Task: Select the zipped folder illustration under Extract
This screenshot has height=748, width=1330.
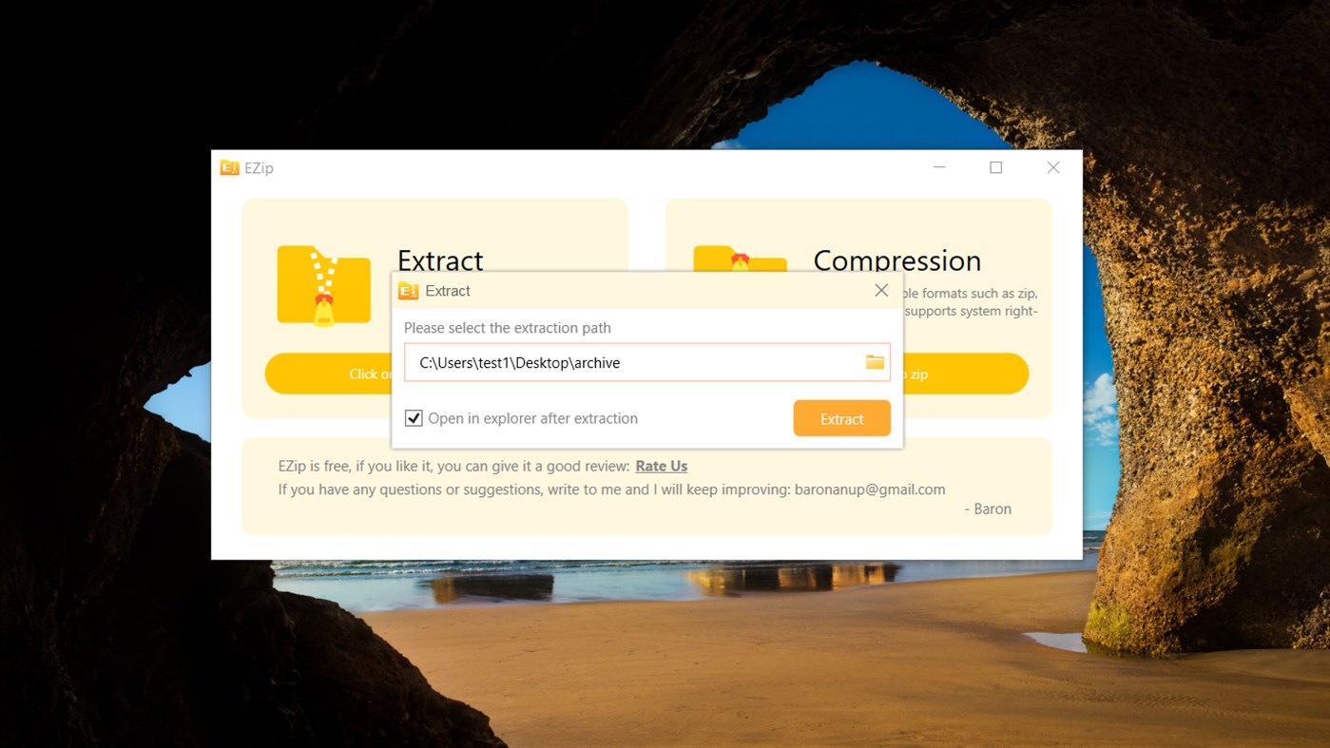Action: 323,283
